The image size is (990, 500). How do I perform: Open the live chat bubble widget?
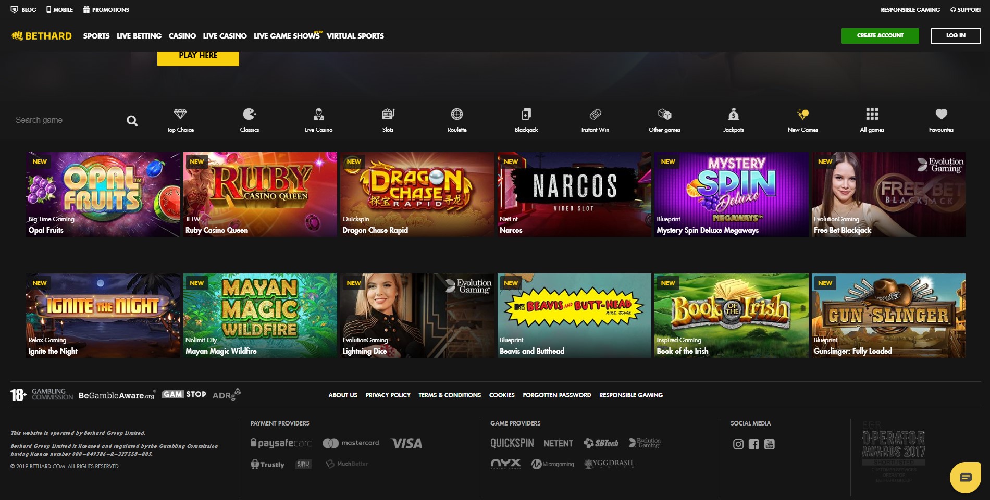pos(966,477)
